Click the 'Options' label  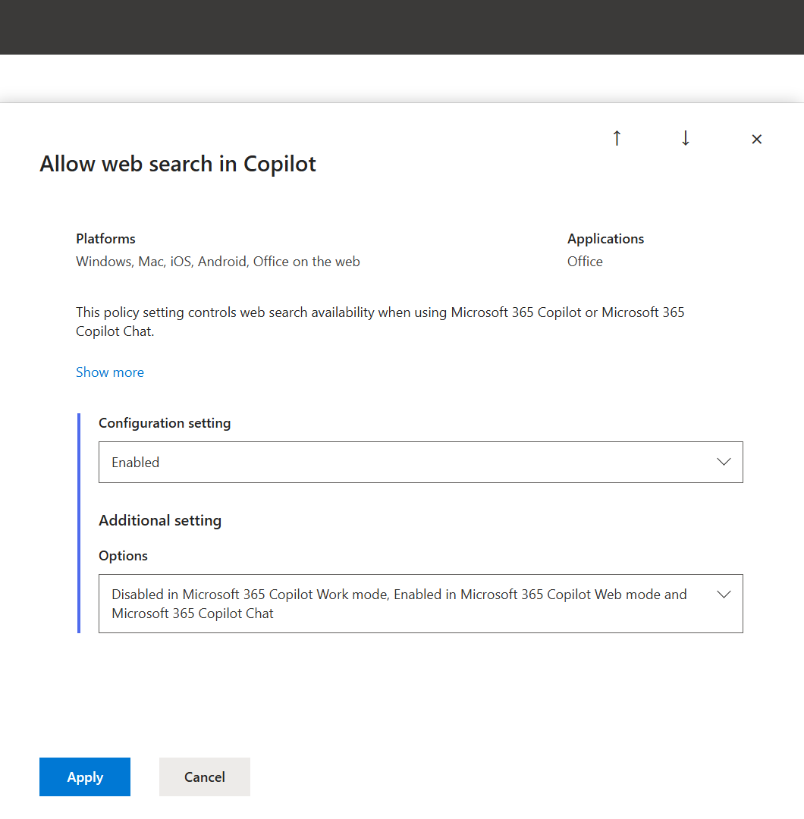tap(124, 555)
